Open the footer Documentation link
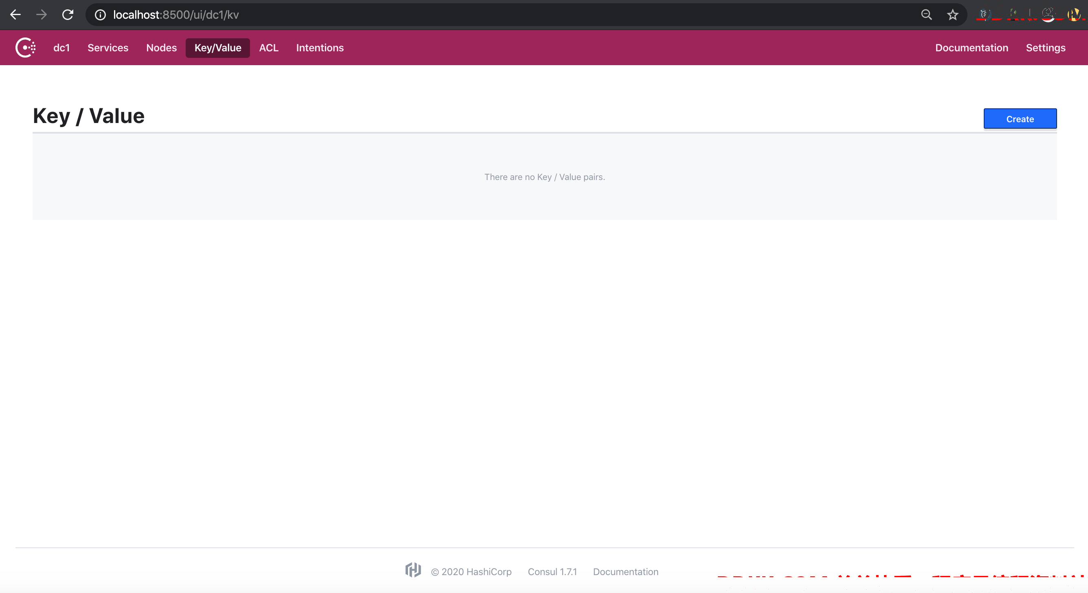Screen dimensions: 1088x593 (625, 572)
